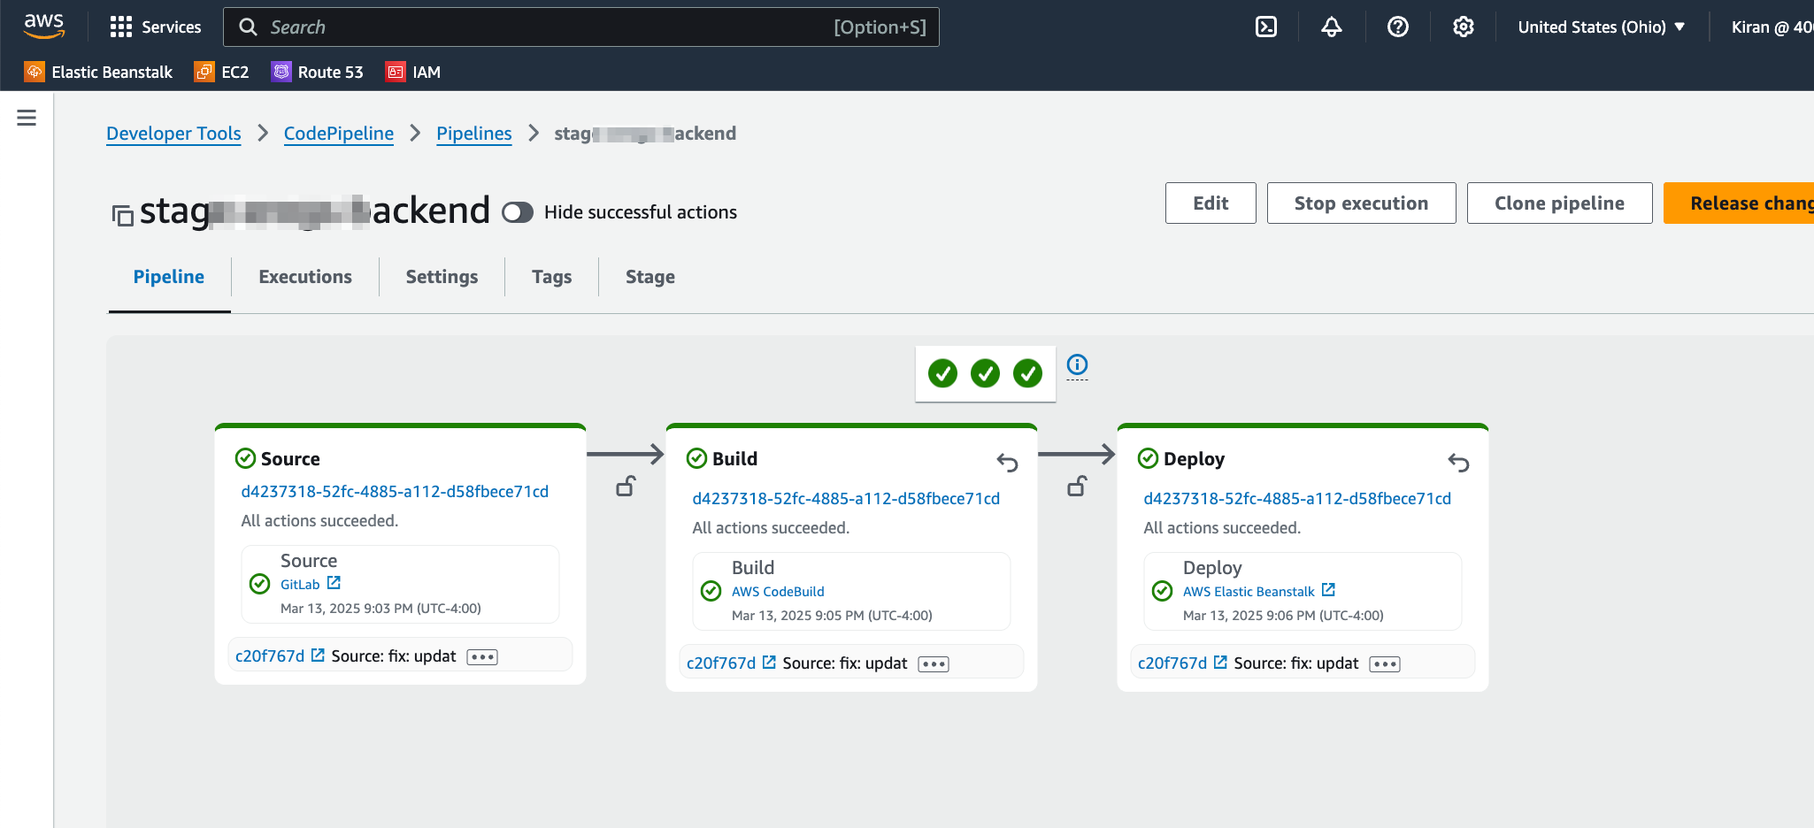Click the Clone pipeline button
The width and height of the screenshot is (1814, 828).
coord(1559,203)
